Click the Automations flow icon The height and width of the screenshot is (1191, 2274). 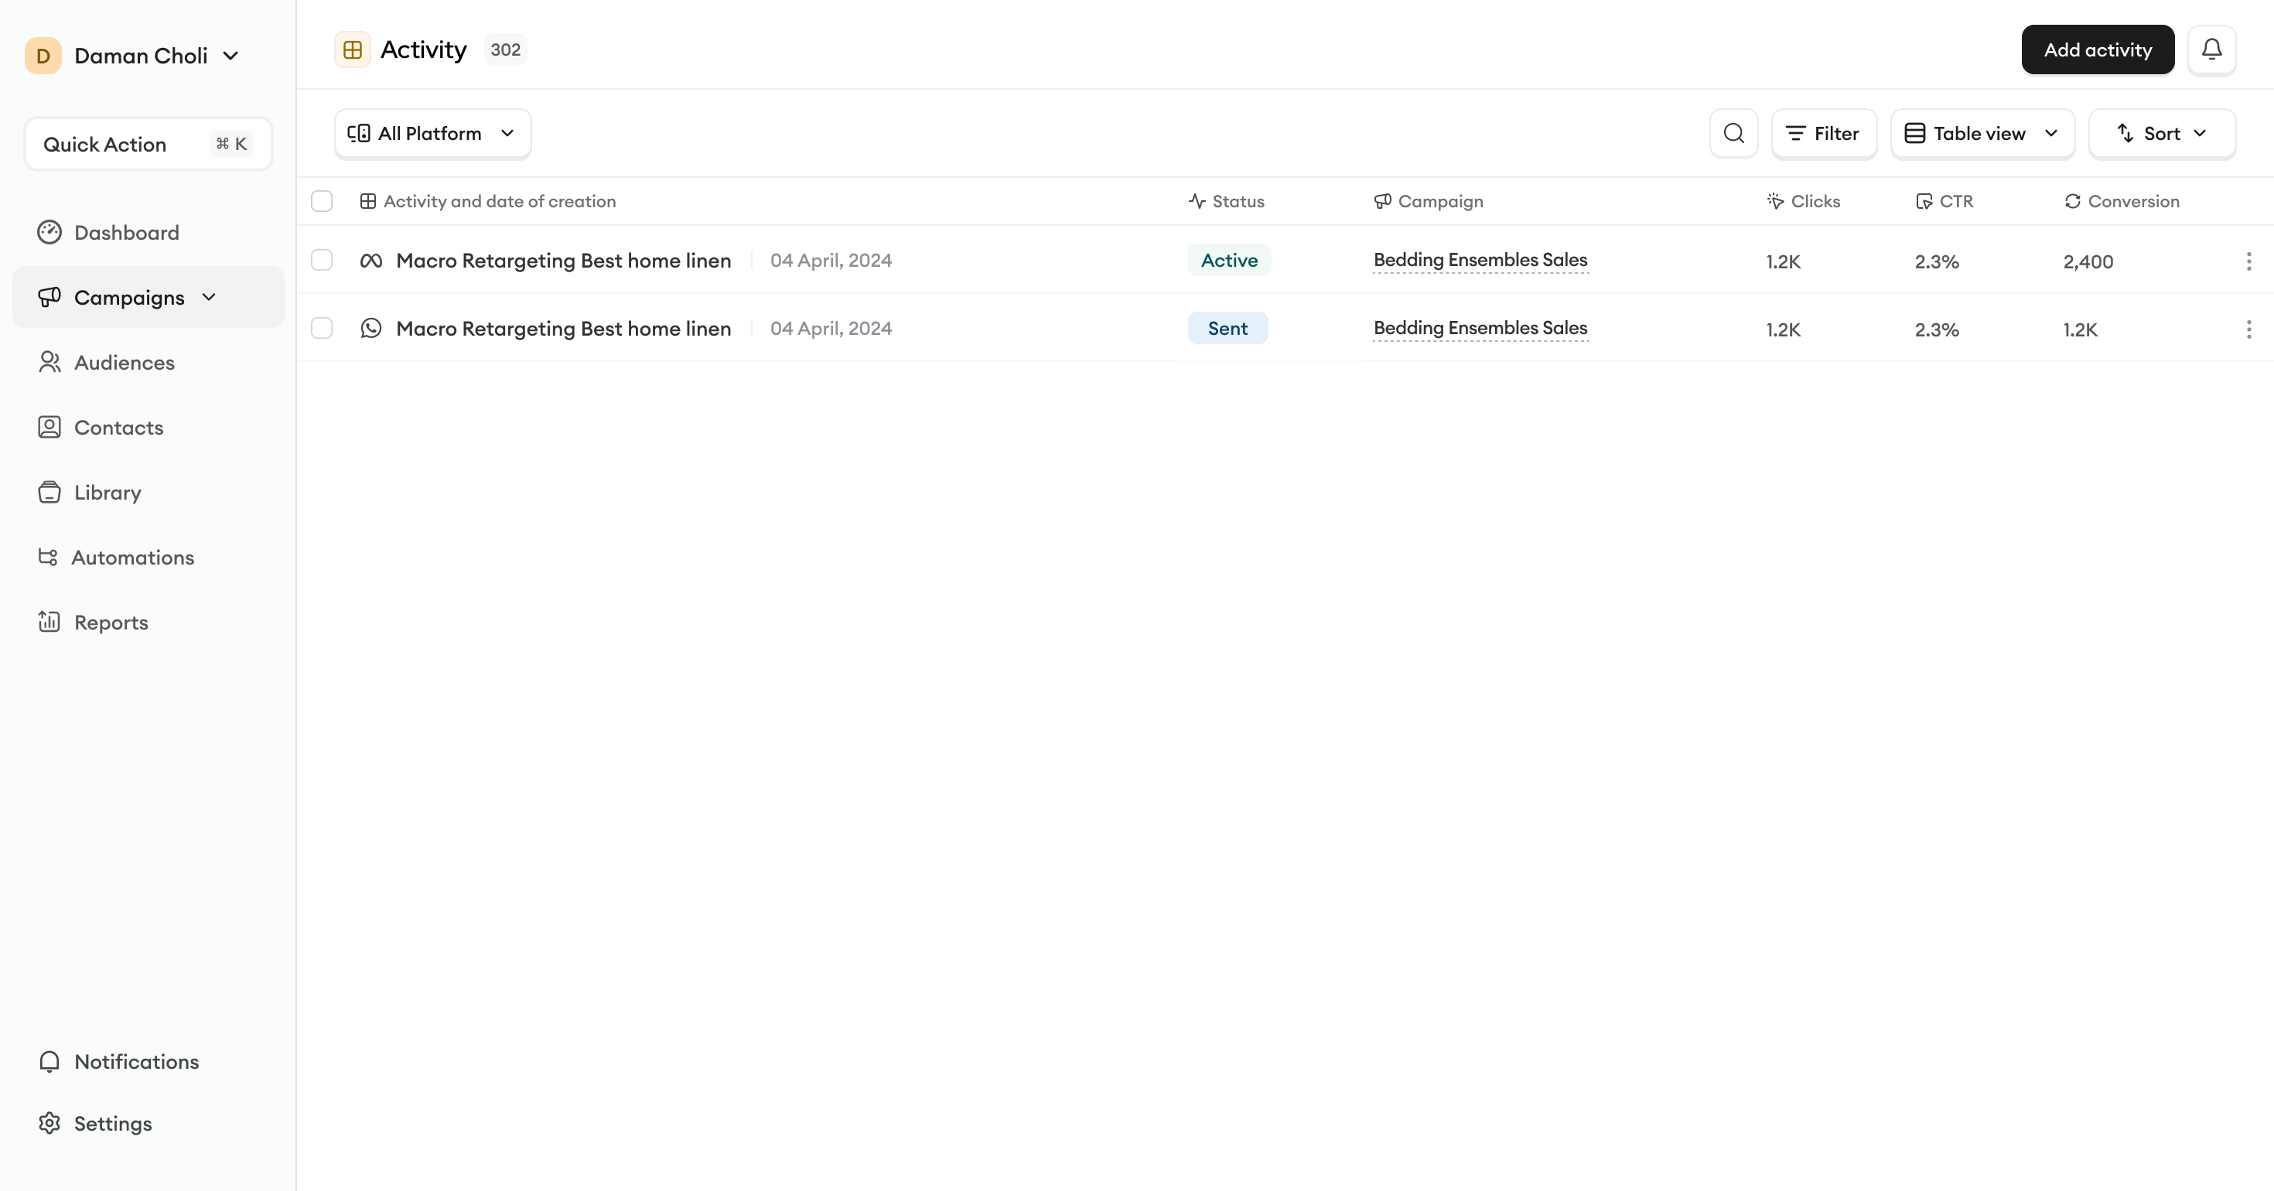pyautogui.click(x=48, y=557)
